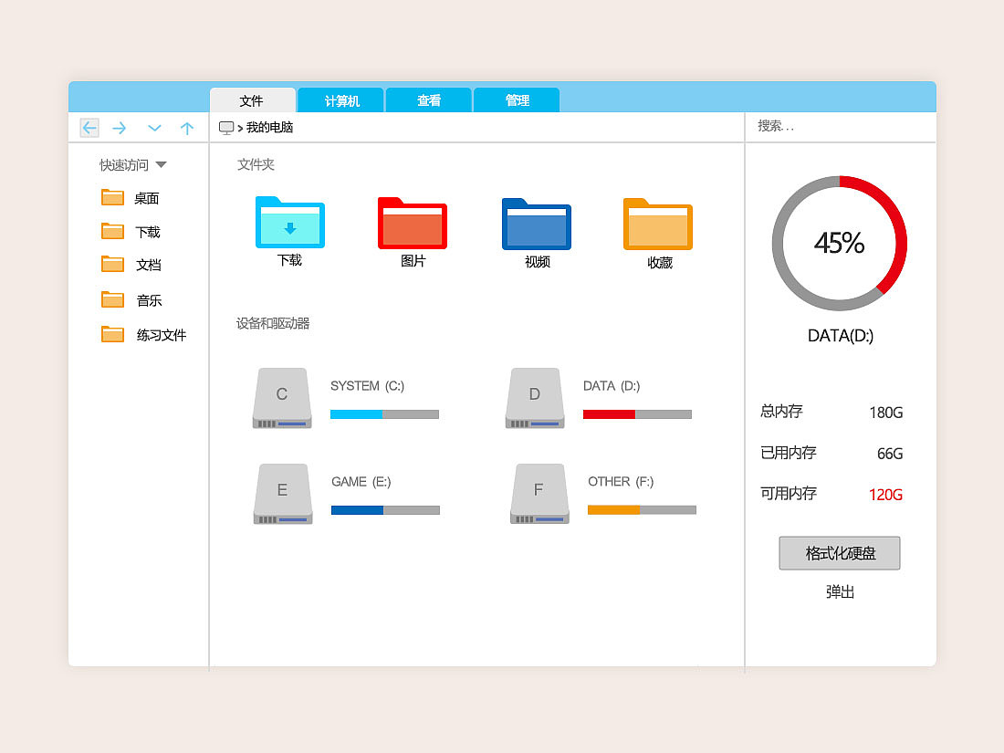Screen dimensions: 1004x753
Task: Select 音乐 folder icon in sidebar
Action: (112, 299)
